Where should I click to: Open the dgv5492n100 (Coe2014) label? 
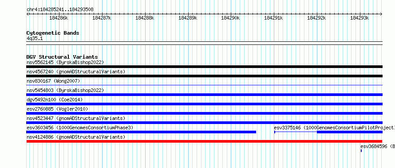pyautogui.click(x=55, y=100)
